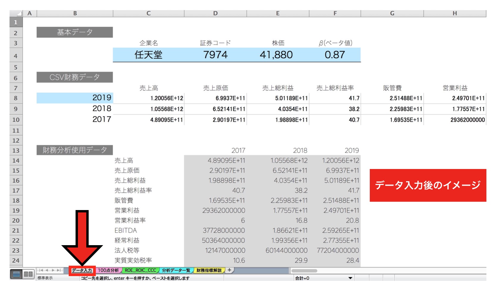This screenshot has width=498, height=288.
Task: Select operating profit cell 29362000000 in row 10
Action: pyautogui.click(x=455, y=120)
